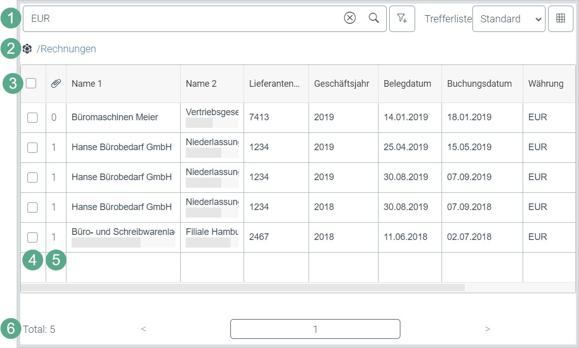Clear the EUR search field text
Viewport: 579px width, 348px height.
pos(350,18)
